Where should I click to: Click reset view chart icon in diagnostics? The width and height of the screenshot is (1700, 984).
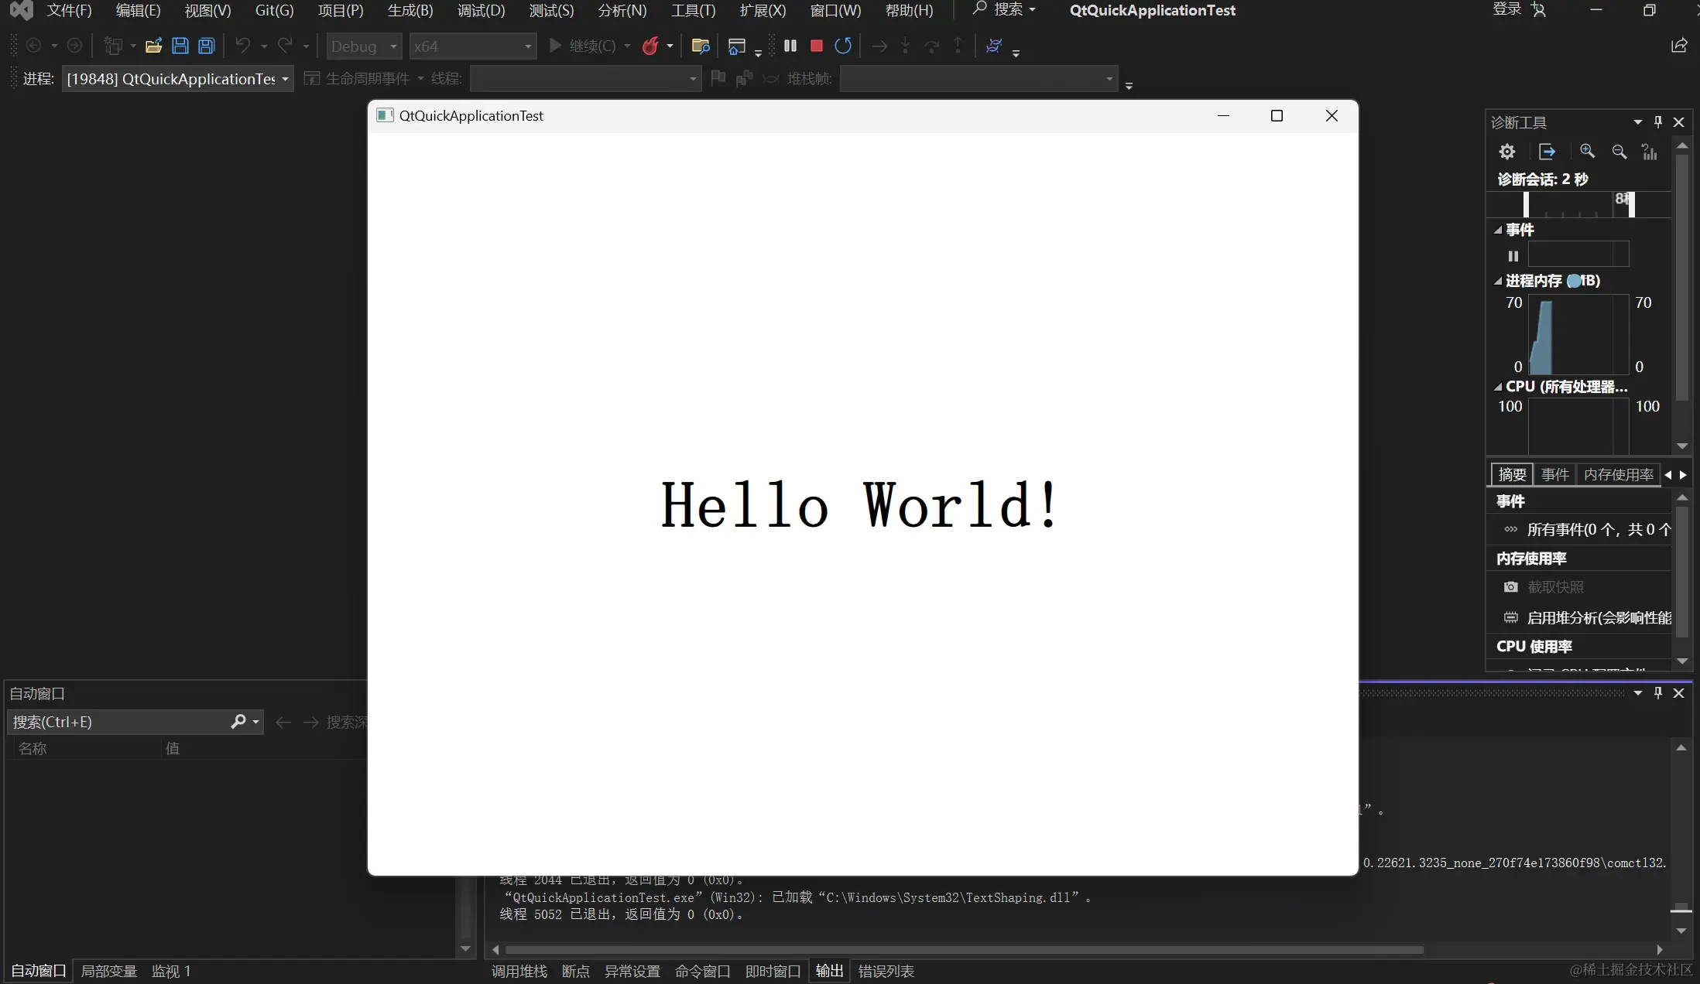tap(1650, 152)
